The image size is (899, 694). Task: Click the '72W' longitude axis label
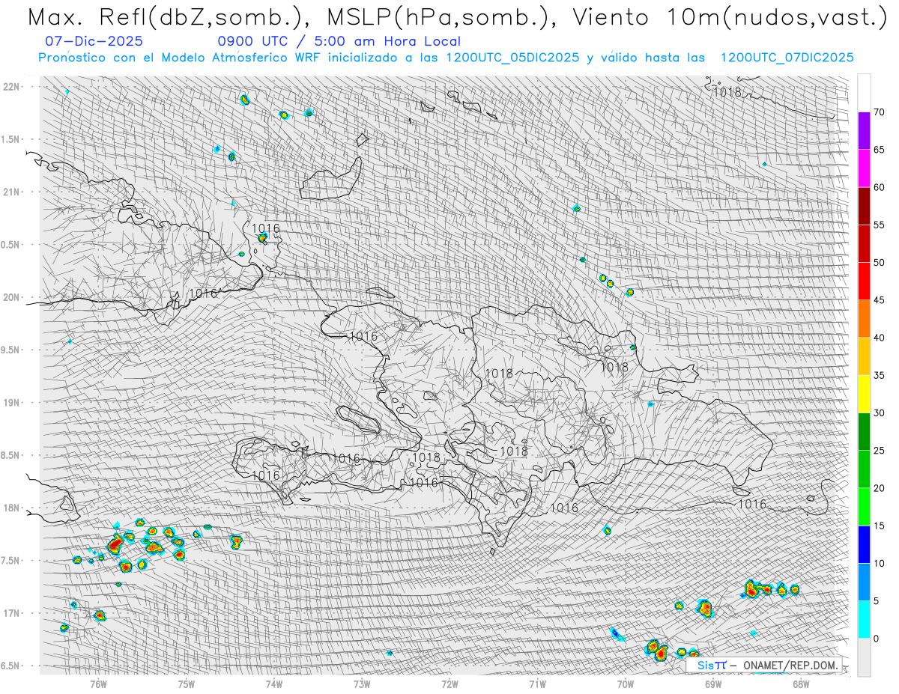[x=449, y=683]
